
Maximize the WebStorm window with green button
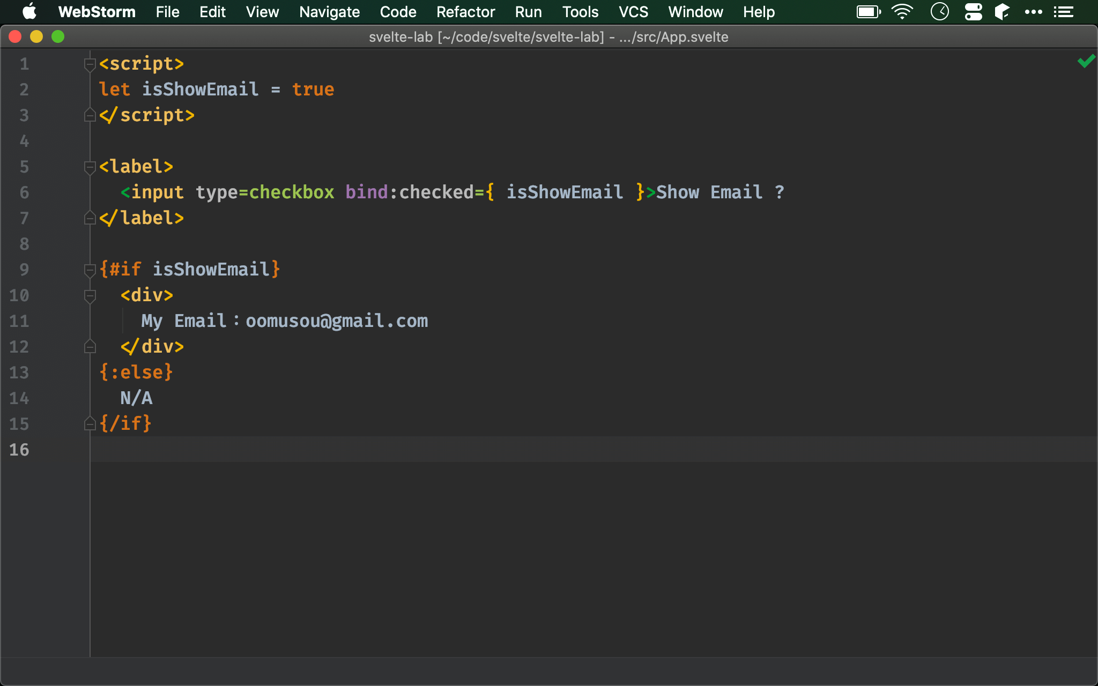pyautogui.click(x=58, y=36)
